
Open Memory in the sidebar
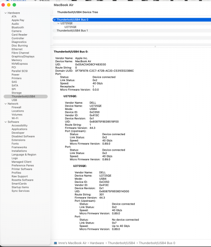[x=17, y=60]
